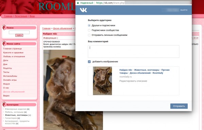Open Красота и здоровье menu item

pos(13,52)
